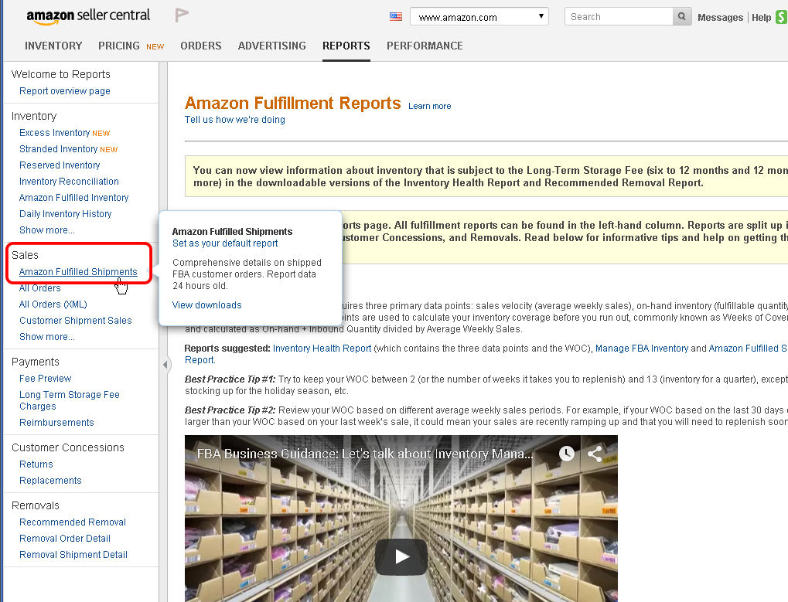This screenshot has width=788, height=602.
Task: Open the Help link
Action: [762, 18]
